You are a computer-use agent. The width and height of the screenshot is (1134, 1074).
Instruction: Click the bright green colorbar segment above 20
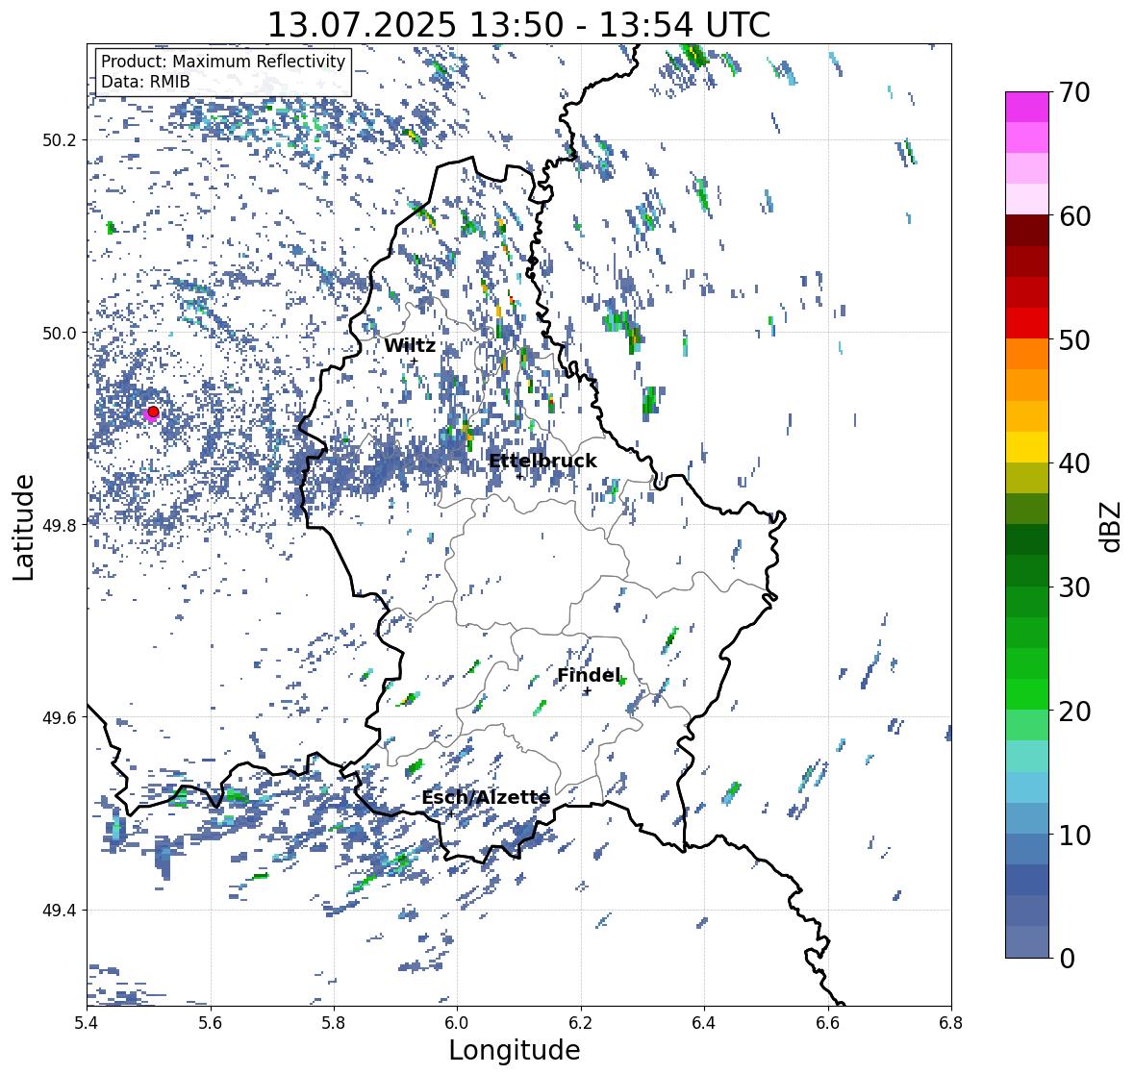[1027, 694]
